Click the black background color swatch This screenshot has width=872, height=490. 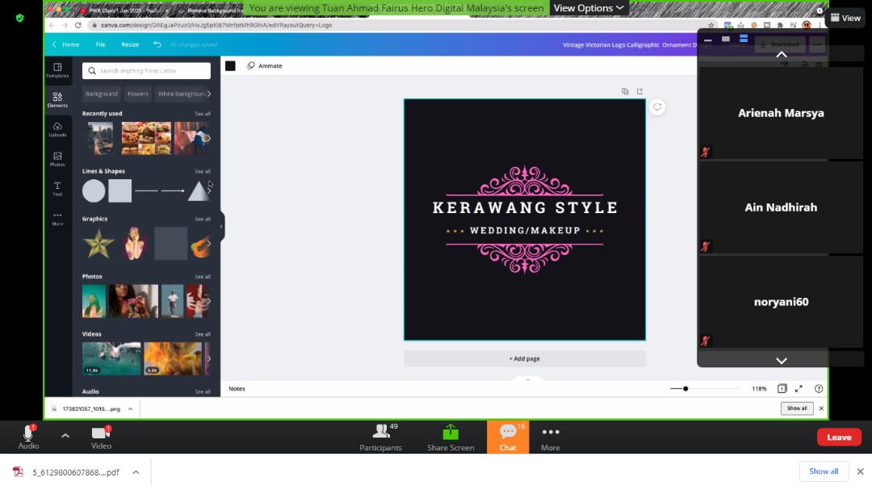click(230, 65)
